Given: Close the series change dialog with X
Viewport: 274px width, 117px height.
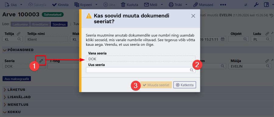Looking at the screenshot, I should pyautogui.click(x=193, y=16).
